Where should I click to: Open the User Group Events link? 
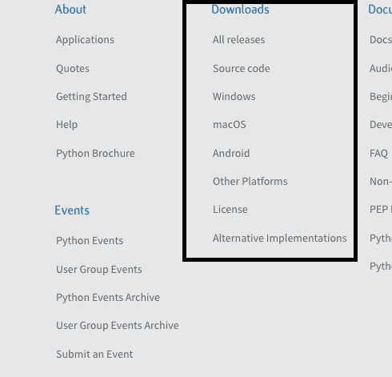(x=99, y=270)
